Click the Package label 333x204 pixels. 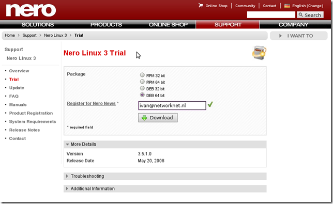pyautogui.click(x=76, y=74)
